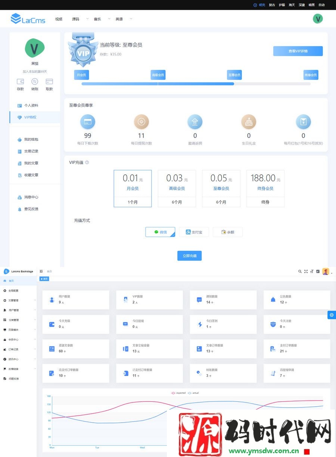Click the 存款 deposit wallet icon
Viewport: 336px width, 457px height.
pyautogui.click(x=20, y=82)
